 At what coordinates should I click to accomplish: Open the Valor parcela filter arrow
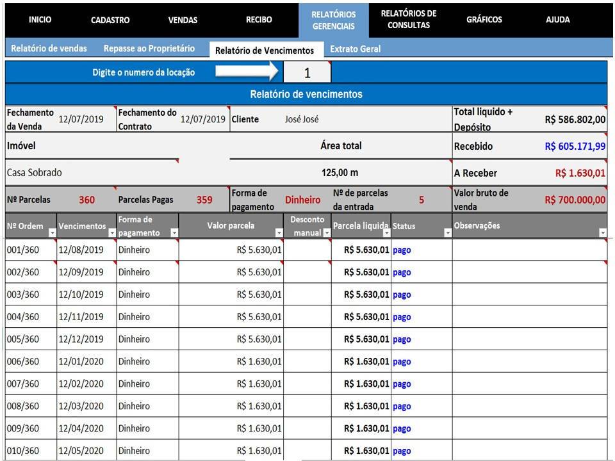pyautogui.click(x=279, y=233)
